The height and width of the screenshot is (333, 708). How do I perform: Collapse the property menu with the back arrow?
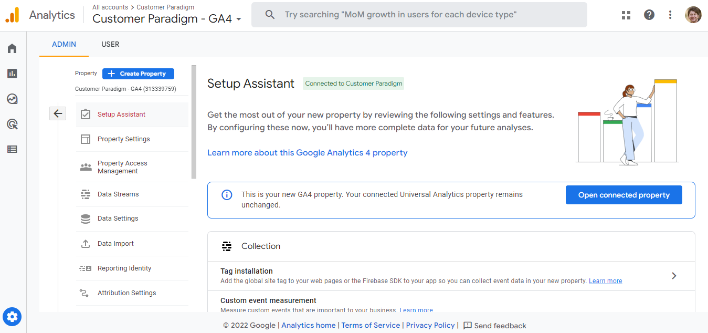pos(58,113)
